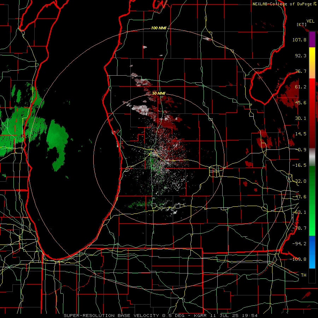Click the -78.7 velocity scale value

pyautogui.click(x=299, y=228)
